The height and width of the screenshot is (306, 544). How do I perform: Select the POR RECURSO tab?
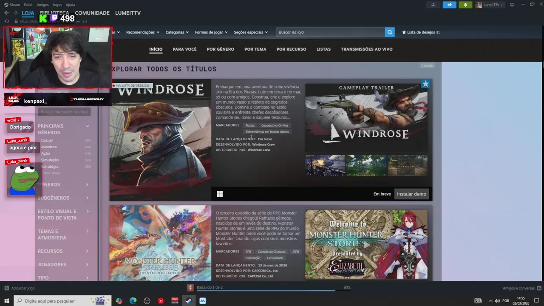click(291, 49)
